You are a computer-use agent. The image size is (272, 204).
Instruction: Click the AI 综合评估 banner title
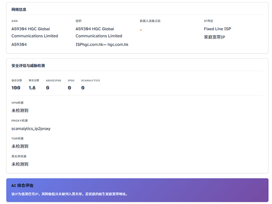22,186
